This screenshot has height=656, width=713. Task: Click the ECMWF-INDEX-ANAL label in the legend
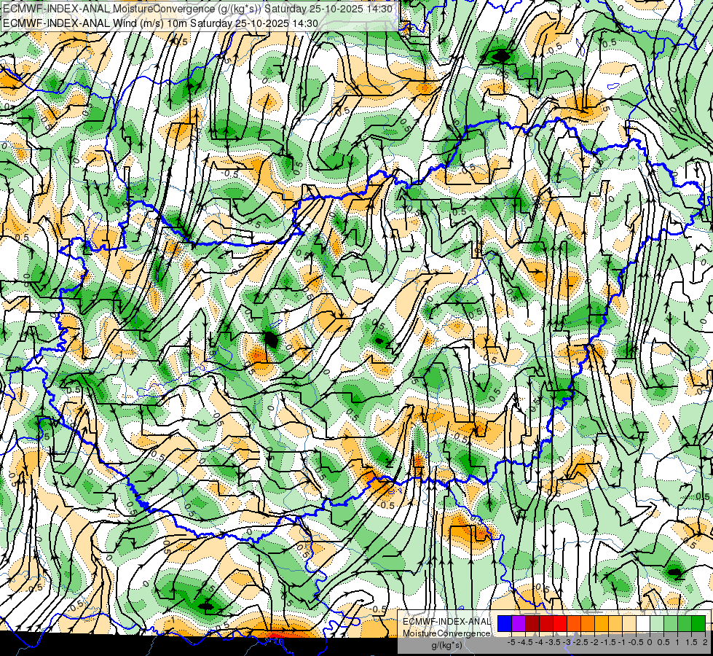(446, 622)
